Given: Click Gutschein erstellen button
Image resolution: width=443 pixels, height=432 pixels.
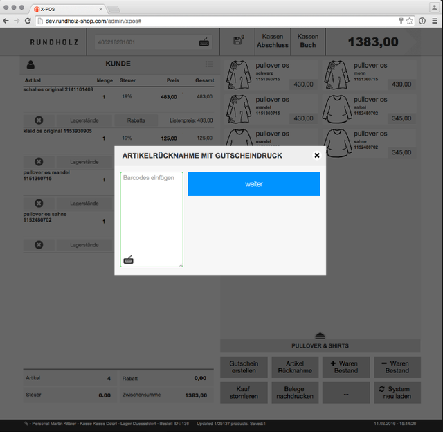Looking at the screenshot, I should pos(244,367).
